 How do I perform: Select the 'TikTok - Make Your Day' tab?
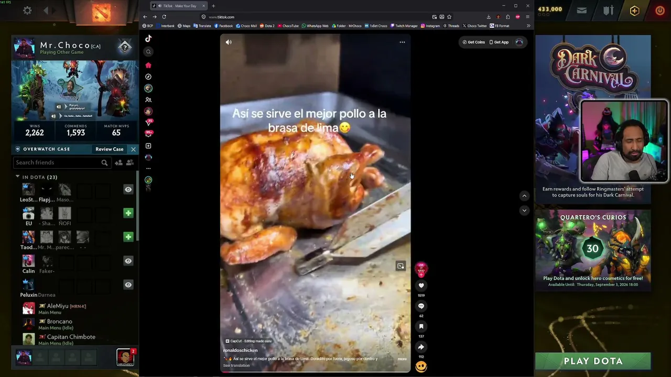tap(179, 6)
